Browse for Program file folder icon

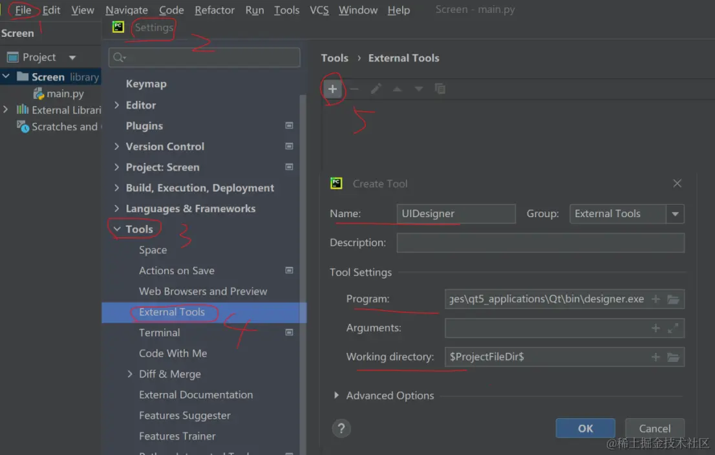coord(673,299)
